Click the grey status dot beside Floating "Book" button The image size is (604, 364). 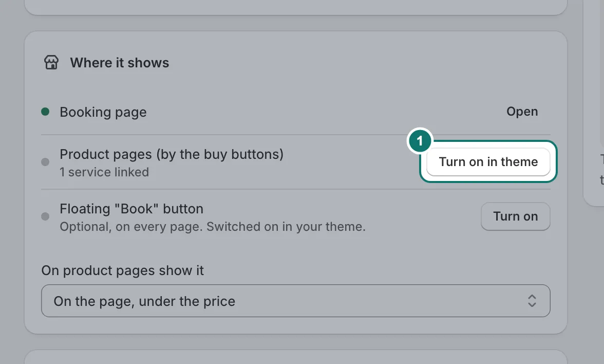[45, 216]
